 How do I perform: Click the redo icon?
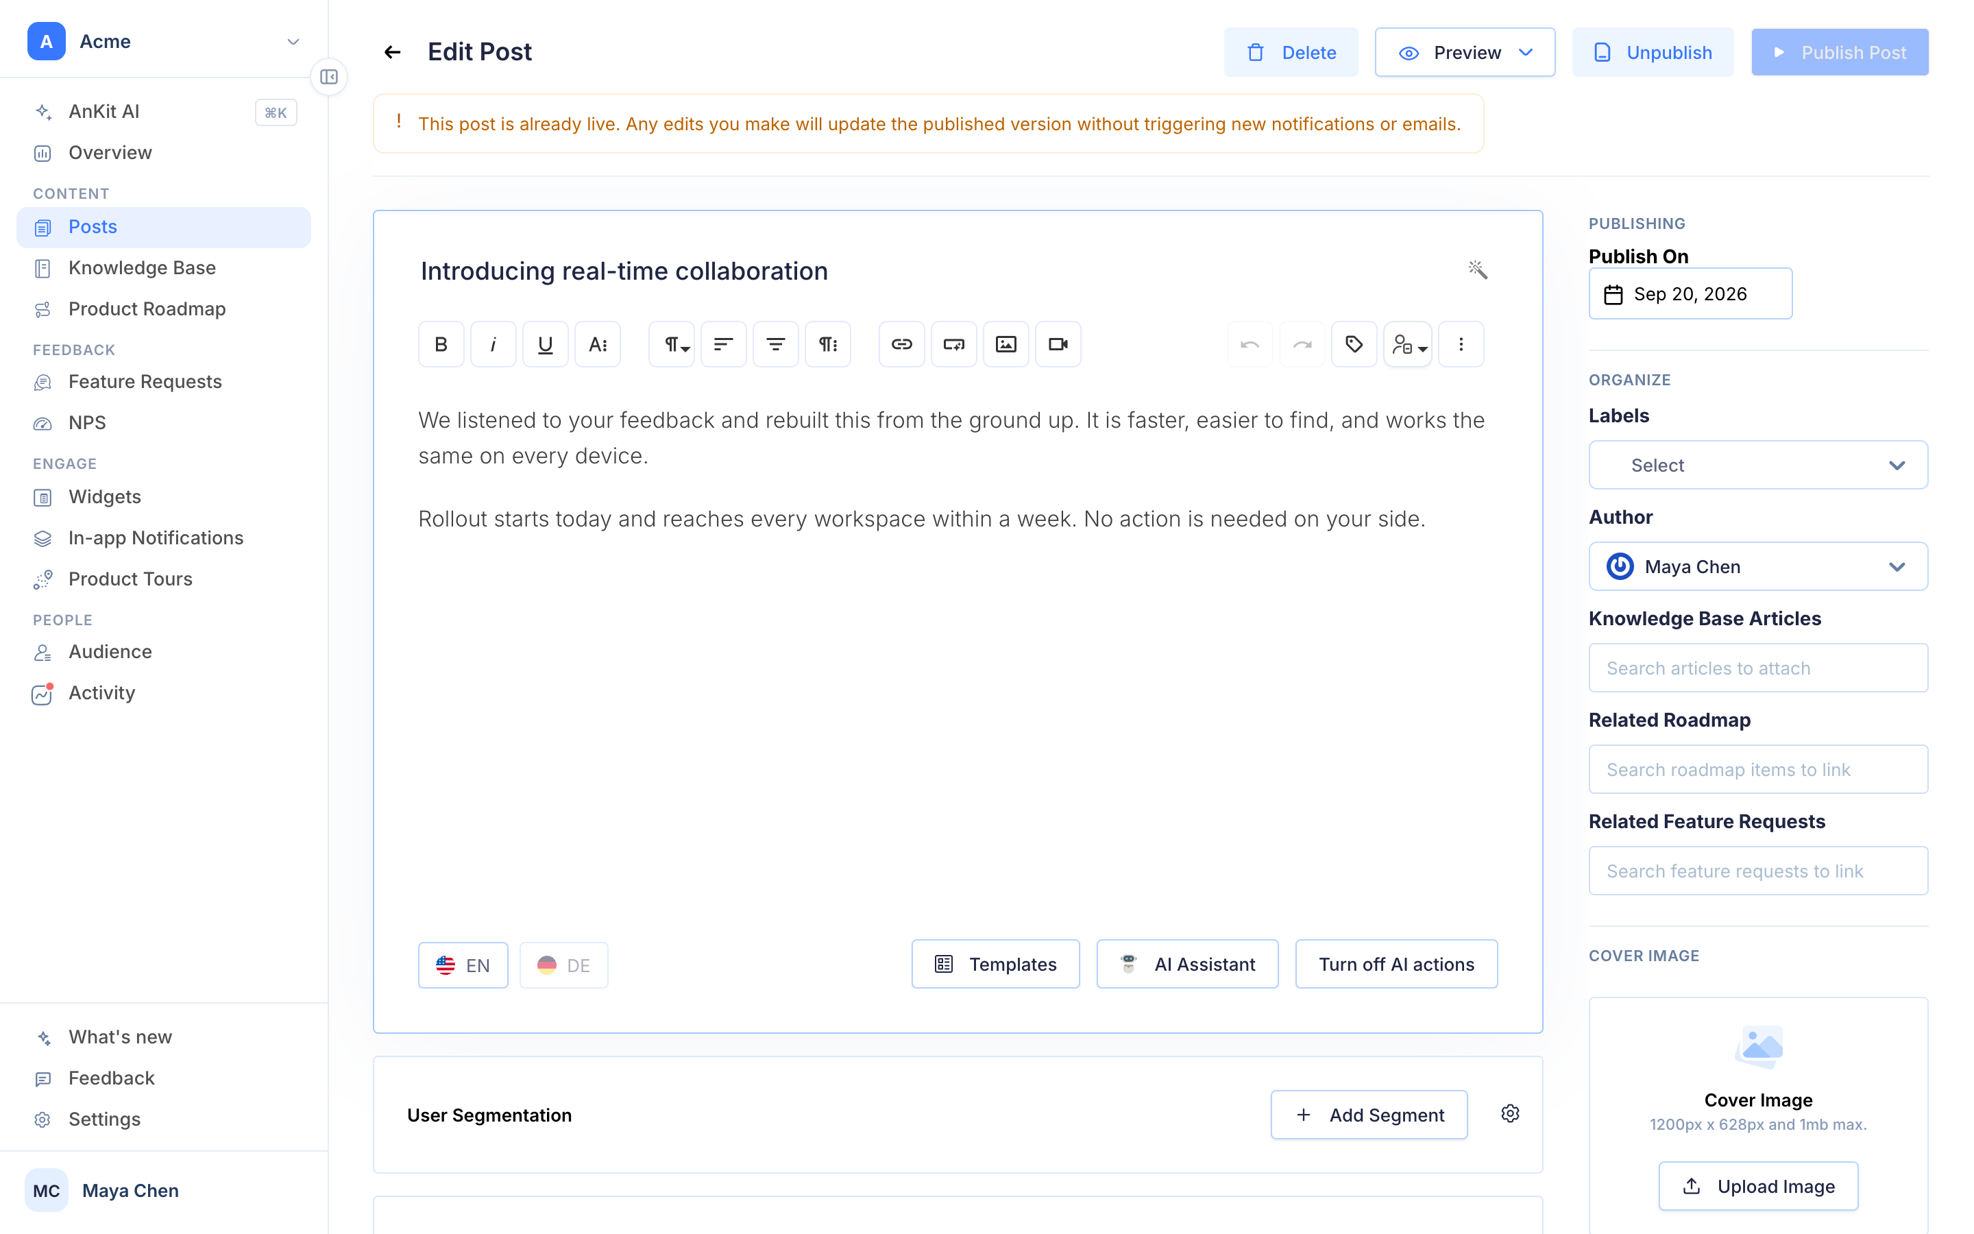(x=1302, y=344)
